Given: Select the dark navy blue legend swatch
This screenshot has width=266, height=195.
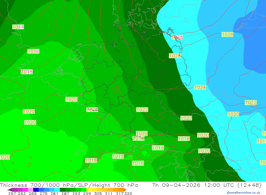Looking at the screenshot, I should [36, 190].
